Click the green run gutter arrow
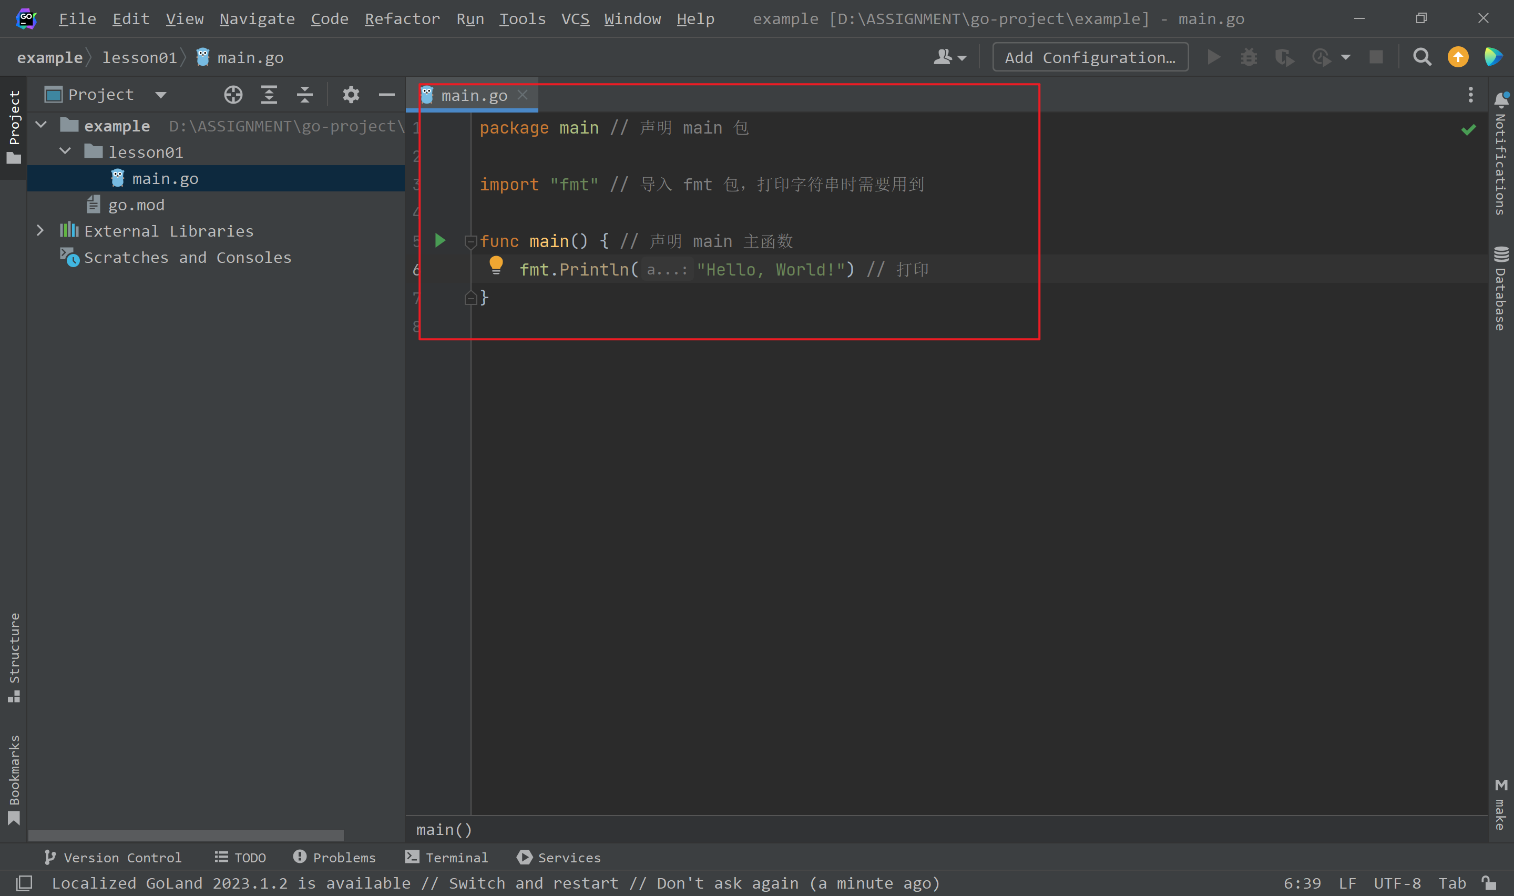The width and height of the screenshot is (1514, 896). coord(440,241)
